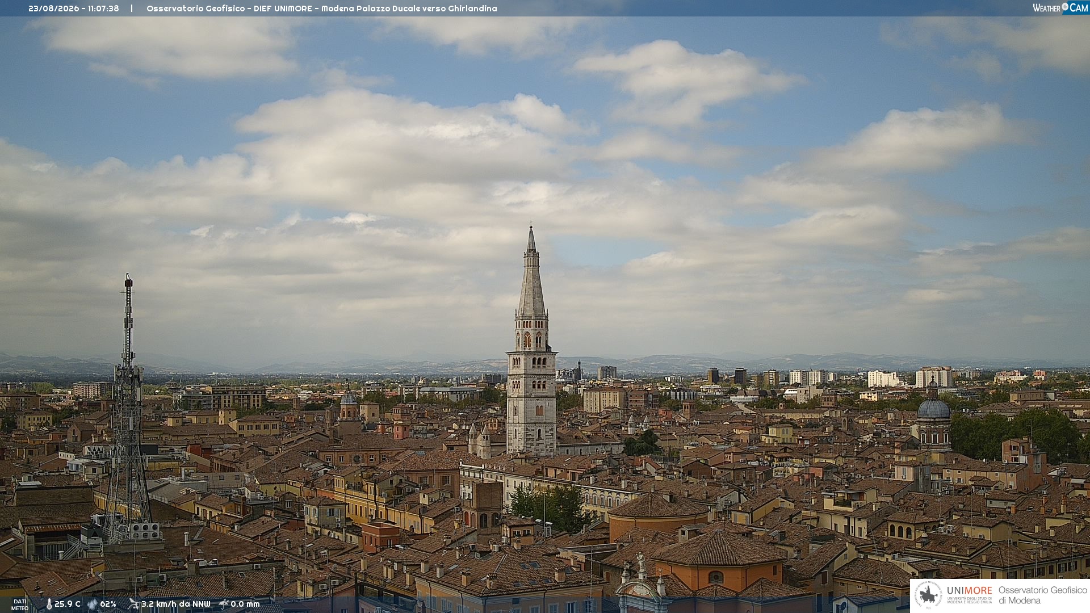Open the DATI METEO label
The image size is (1090, 613).
tap(20, 604)
